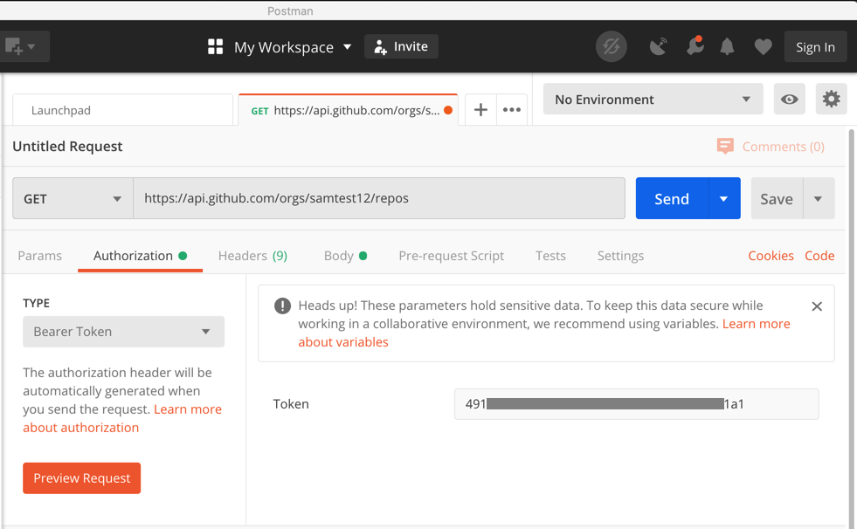Image resolution: width=857 pixels, height=529 pixels.
Task: Open the GET method dropdown
Action: coord(73,199)
